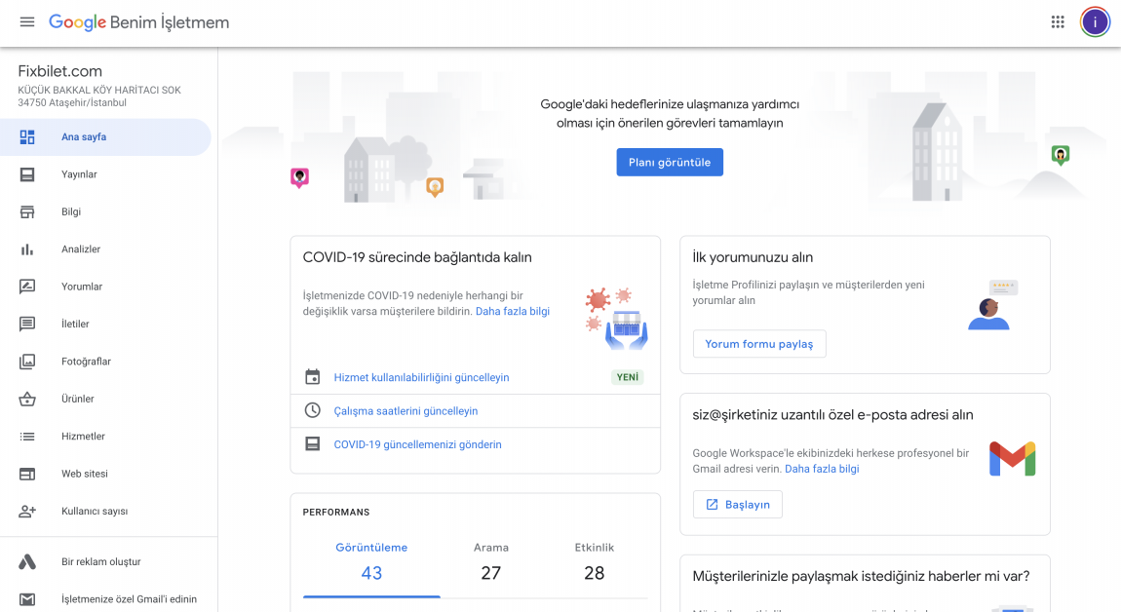Open the Google apps grid icon
The image size is (1121, 612).
(x=1058, y=22)
